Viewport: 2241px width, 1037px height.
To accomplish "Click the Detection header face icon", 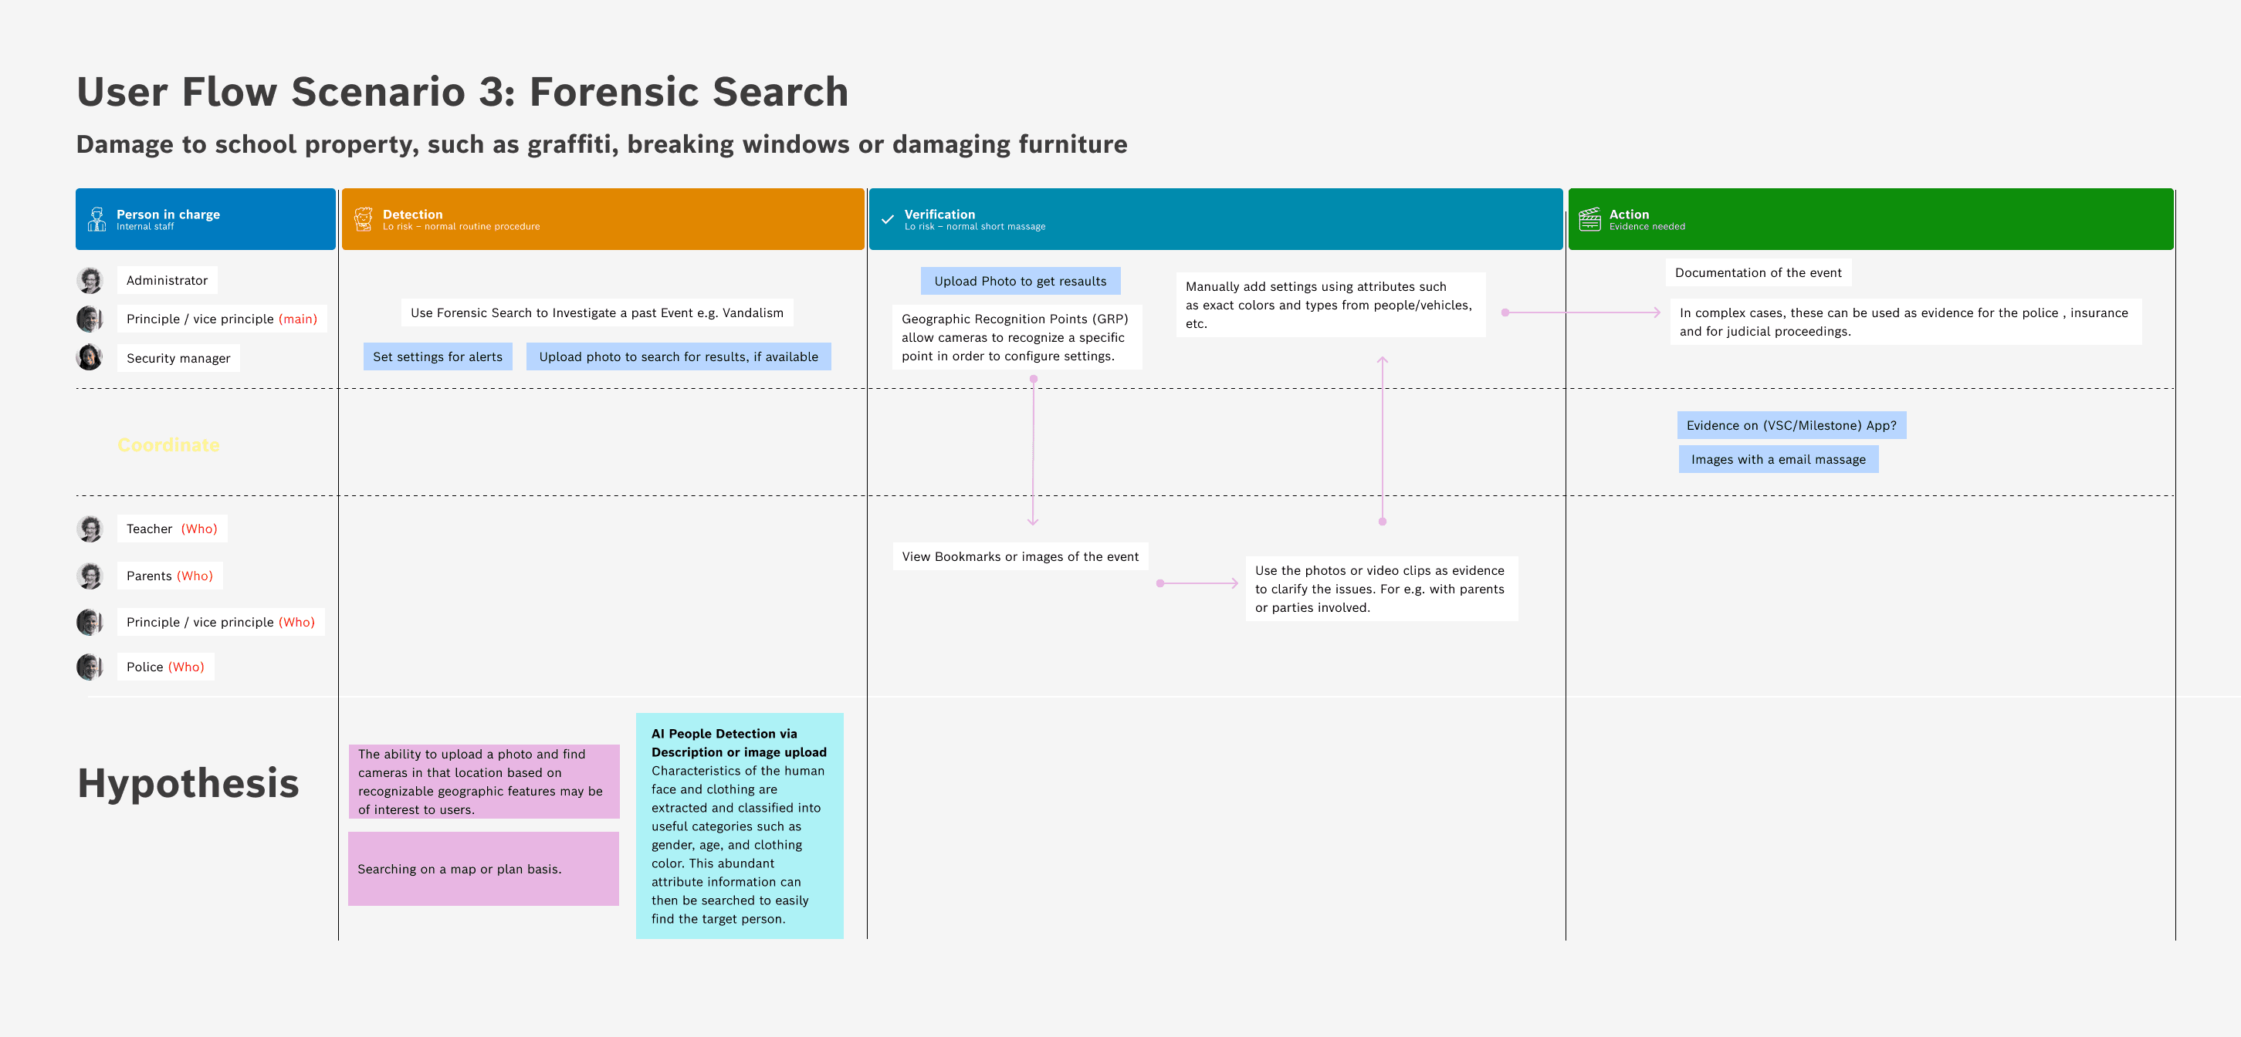I will (x=363, y=219).
